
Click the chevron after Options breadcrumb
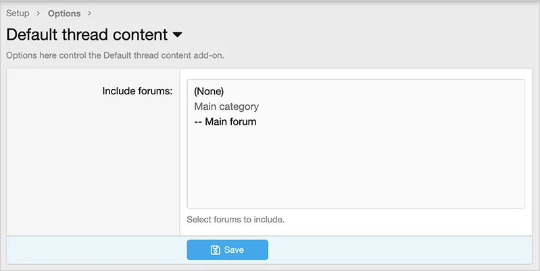coord(89,13)
